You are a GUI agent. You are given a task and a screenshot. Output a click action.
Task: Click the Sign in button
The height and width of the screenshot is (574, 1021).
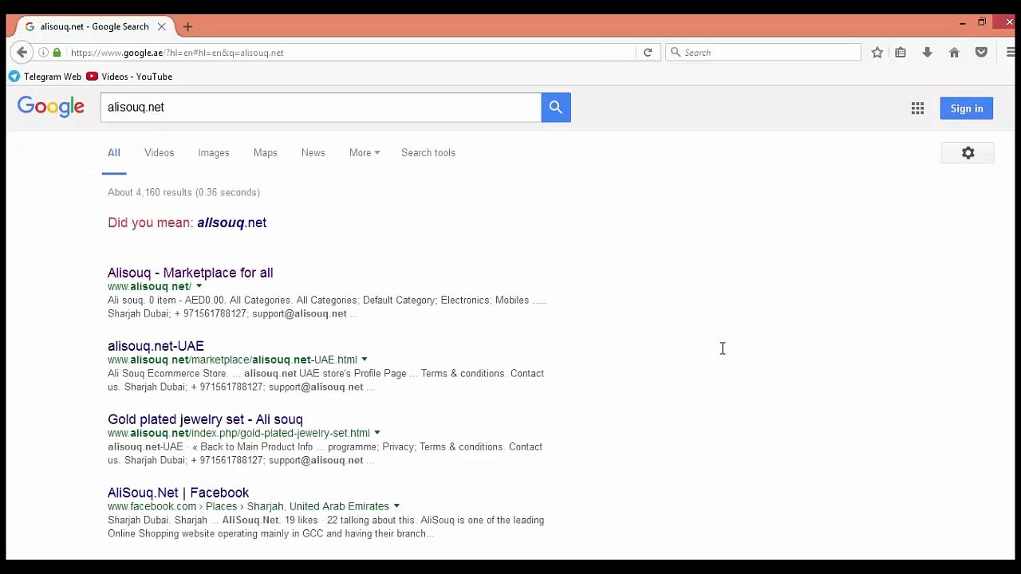tap(967, 108)
